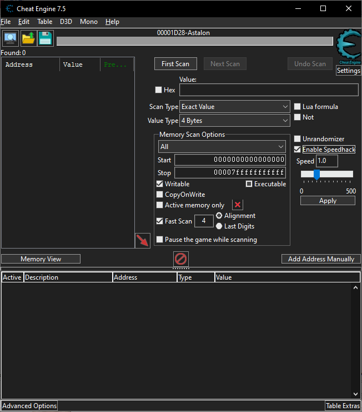This screenshot has height=412, width=362.
Task: Open the memory region All dropdown
Action: pos(222,147)
